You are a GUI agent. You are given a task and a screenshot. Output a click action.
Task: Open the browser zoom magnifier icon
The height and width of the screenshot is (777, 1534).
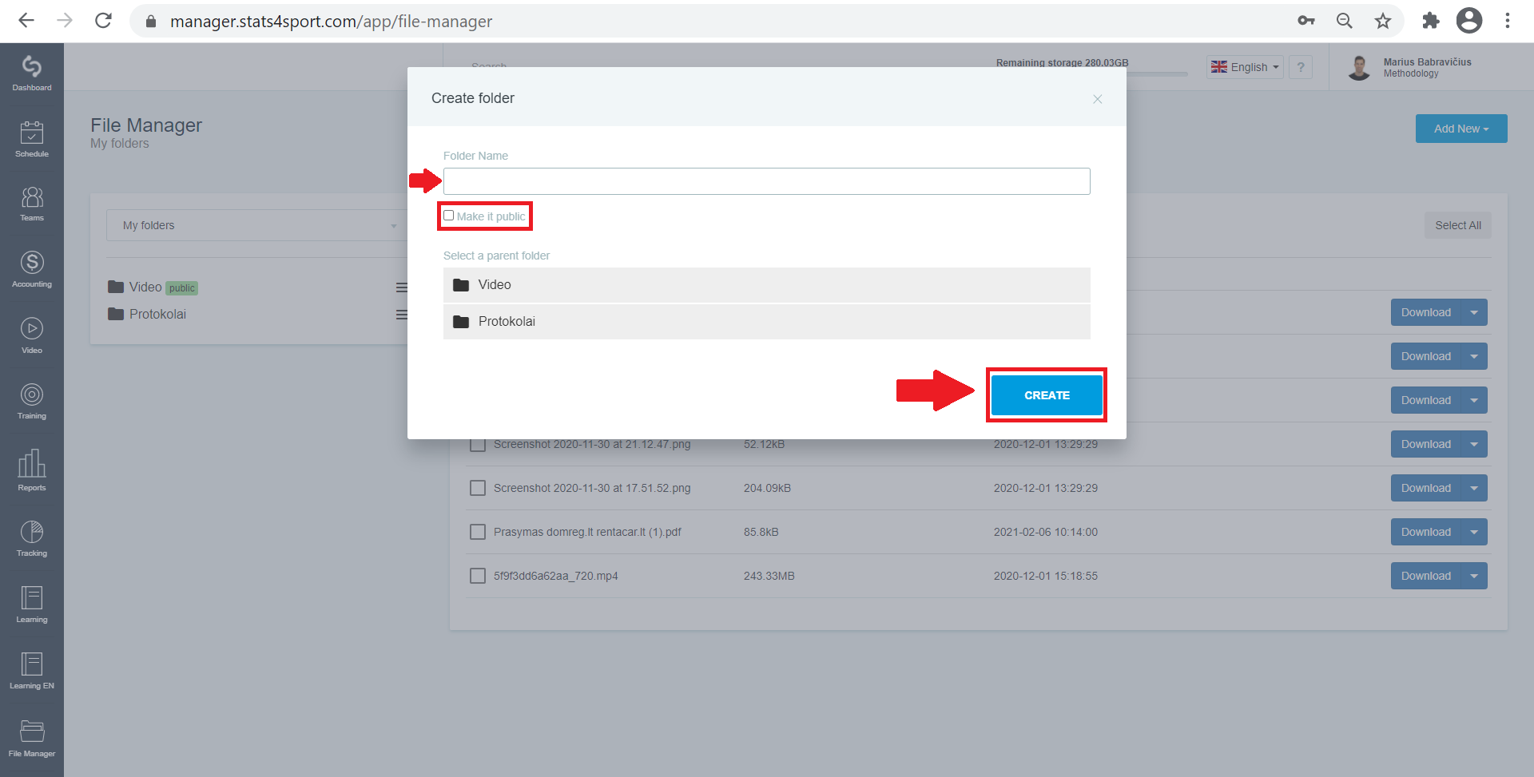coord(1345,21)
